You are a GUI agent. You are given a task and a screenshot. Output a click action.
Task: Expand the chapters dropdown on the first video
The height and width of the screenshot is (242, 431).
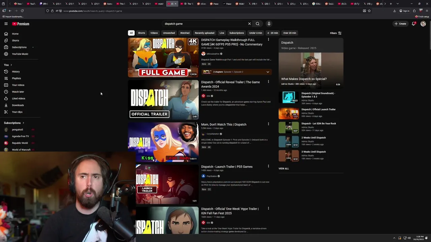click(x=268, y=72)
